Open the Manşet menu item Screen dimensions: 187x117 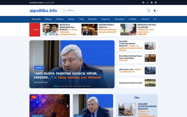point(48,19)
